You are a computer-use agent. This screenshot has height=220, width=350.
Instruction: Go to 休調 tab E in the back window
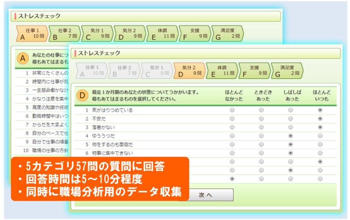click(163, 34)
